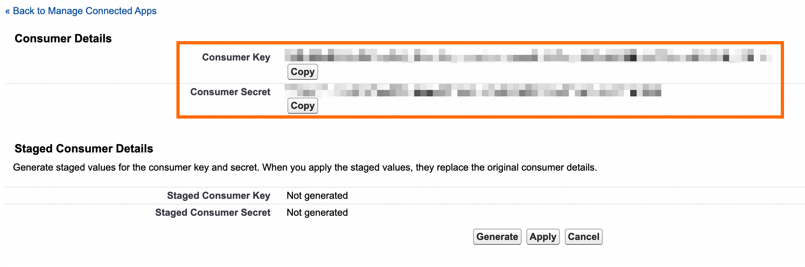Click the blurred Consumer Key value

click(525, 56)
